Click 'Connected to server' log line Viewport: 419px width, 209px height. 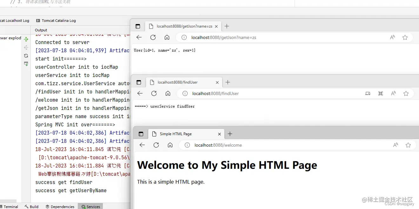point(62,42)
